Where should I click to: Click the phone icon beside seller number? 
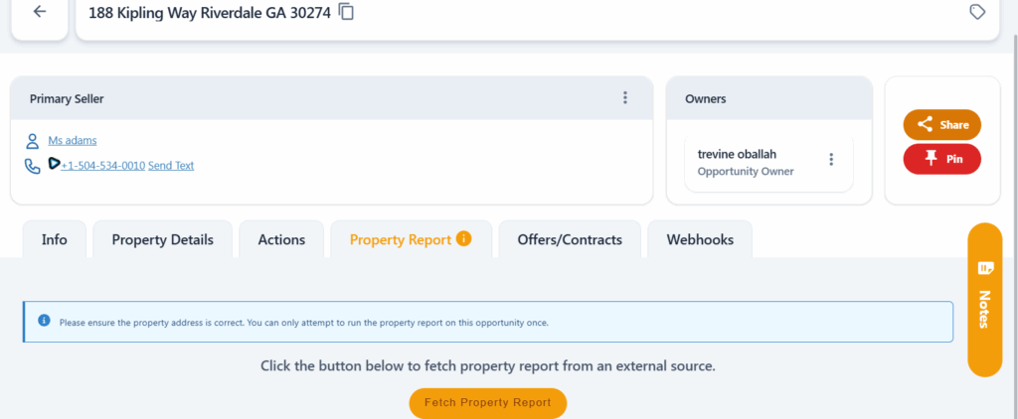(33, 166)
